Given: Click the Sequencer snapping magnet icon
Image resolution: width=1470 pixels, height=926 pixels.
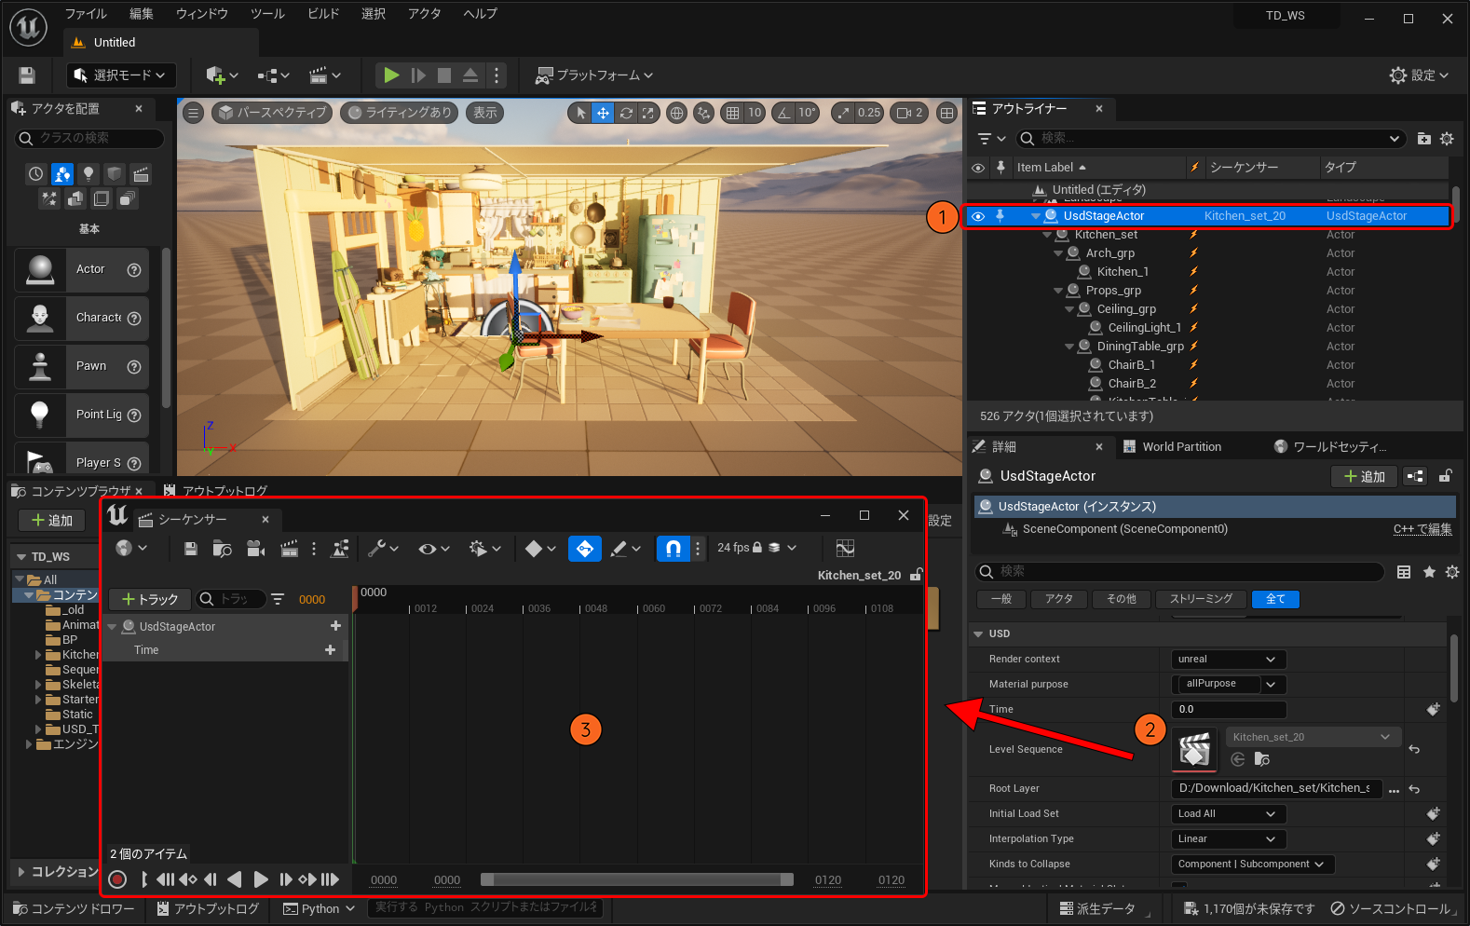Looking at the screenshot, I should click(x=673, y=549).
